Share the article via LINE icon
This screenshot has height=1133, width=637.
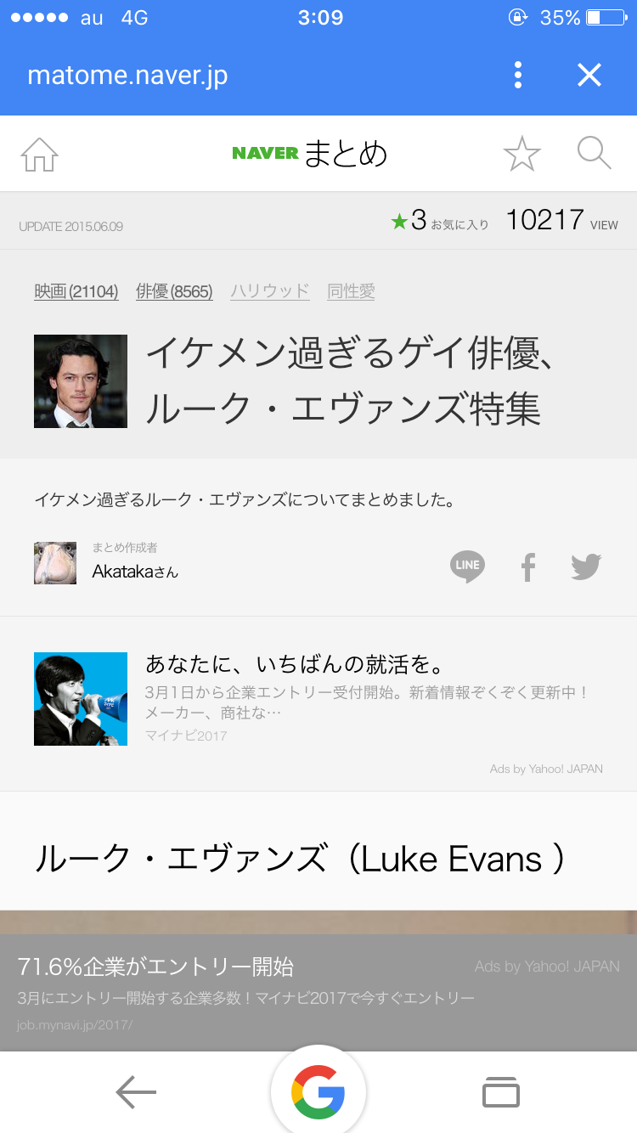click(467, 566)
